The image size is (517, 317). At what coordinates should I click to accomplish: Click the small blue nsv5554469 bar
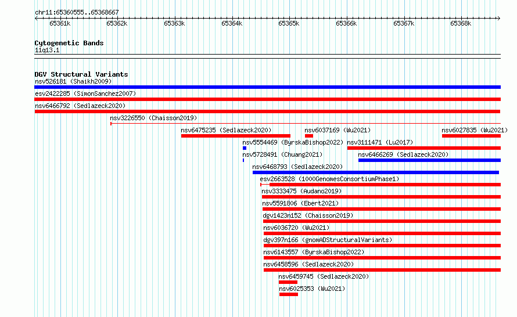[245, 148]
